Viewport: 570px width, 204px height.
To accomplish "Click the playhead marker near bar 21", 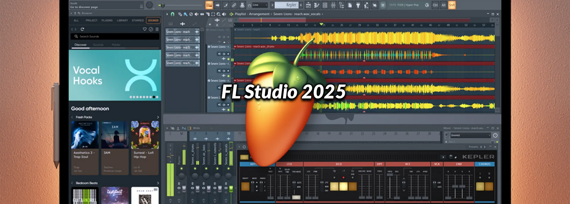I will coord(321,25).
